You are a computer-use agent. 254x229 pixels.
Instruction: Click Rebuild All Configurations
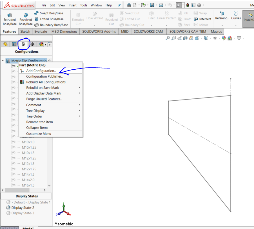[50, 82]
